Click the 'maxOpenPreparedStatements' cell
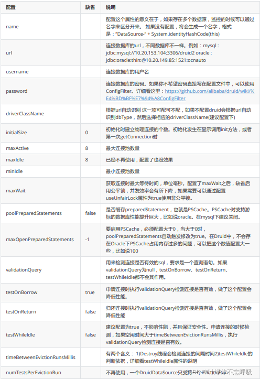Viewport: 260px width, 380px height. [41, 240]
